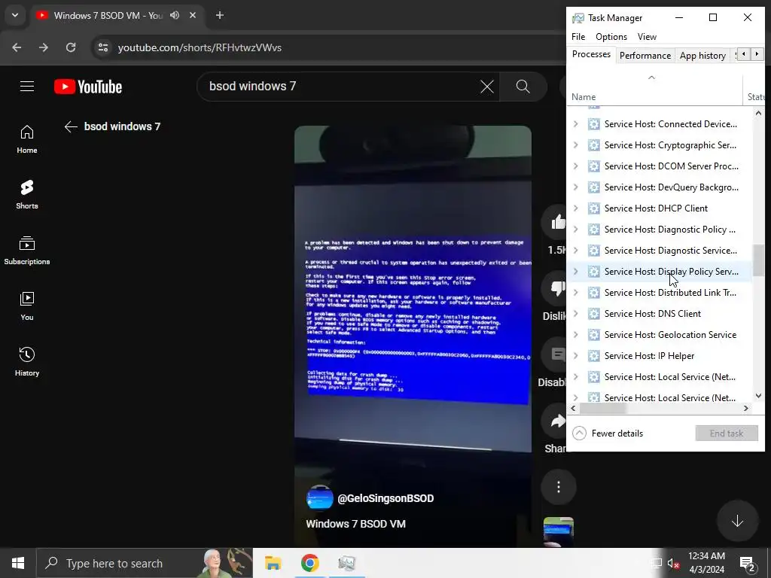Open the YouTube hamburger guide menu

click(27, 87)
